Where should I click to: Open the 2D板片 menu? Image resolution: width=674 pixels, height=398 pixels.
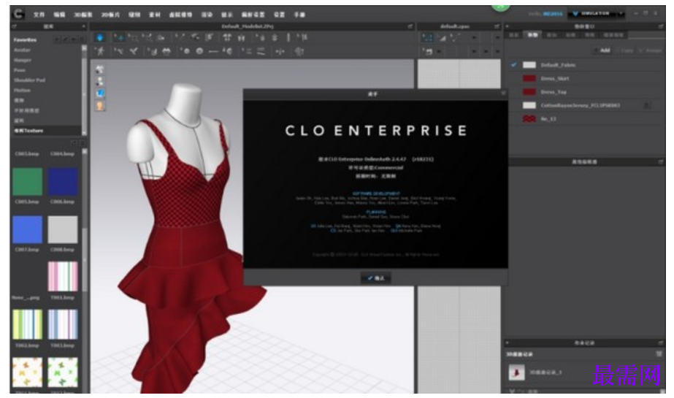pyautogui.click(x=110, y=15)
